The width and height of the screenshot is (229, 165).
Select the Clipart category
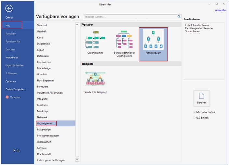point(41,50)
